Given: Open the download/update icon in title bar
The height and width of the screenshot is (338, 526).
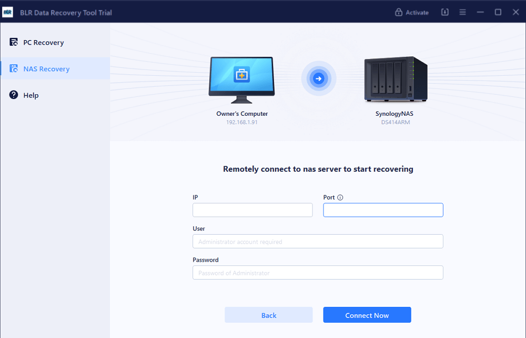Looking at the screenshot, I should 445,12.
